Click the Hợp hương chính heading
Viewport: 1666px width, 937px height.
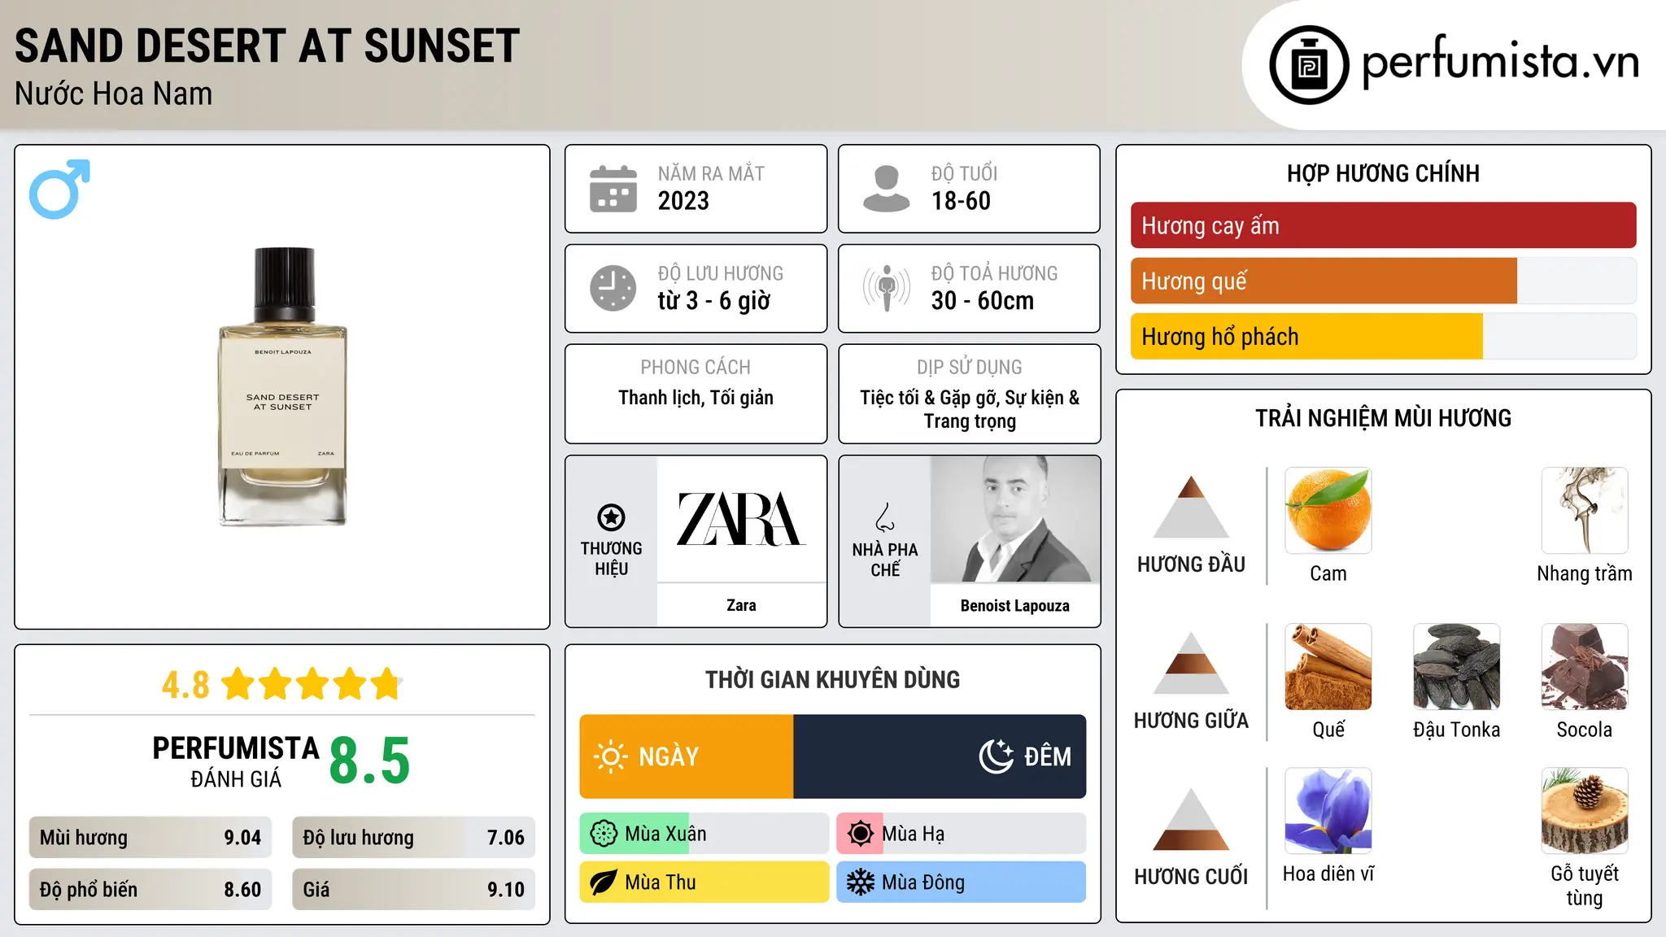[x=1383, y=173]
